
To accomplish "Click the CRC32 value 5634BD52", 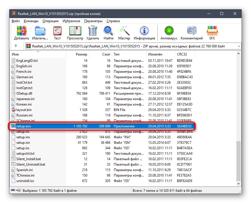I will click(x=184, y=126).
